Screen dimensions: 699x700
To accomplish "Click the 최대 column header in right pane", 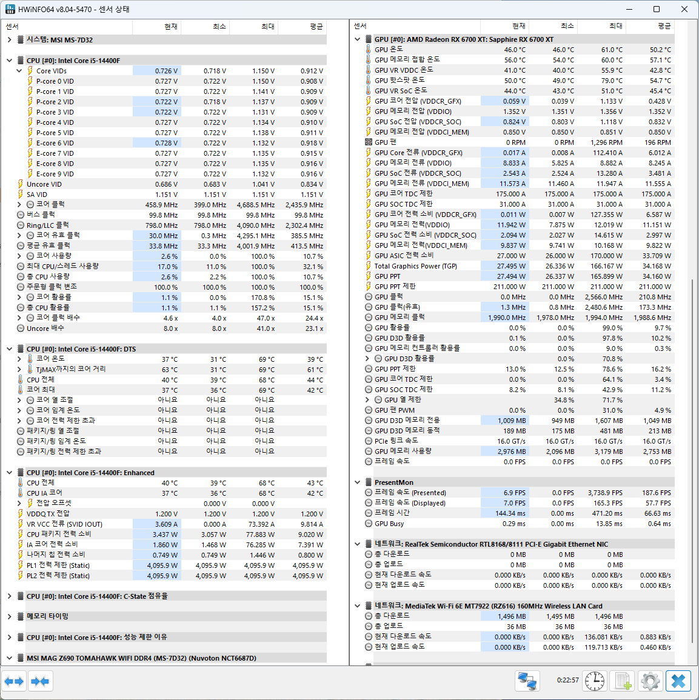I will pyautogui.click(x=602, y=26).
